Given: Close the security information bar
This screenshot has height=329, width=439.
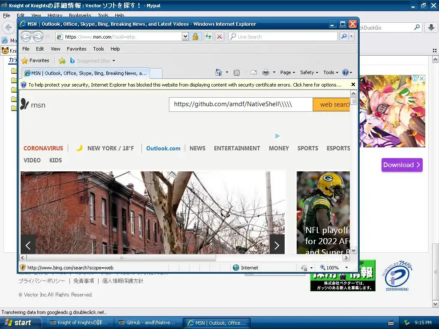Looking at the screenshot, I should point(353,84).
